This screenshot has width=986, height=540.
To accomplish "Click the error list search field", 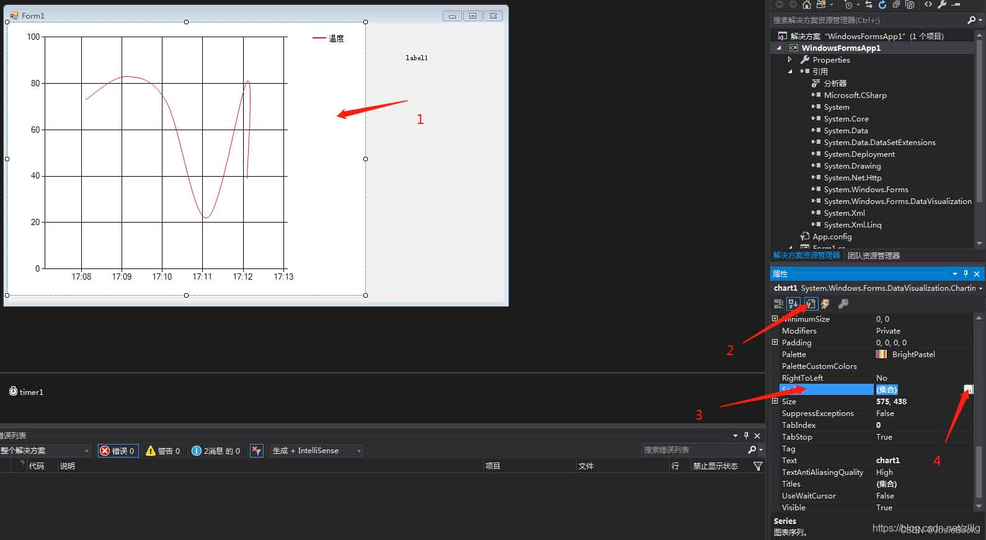I will tap(693, 450).
